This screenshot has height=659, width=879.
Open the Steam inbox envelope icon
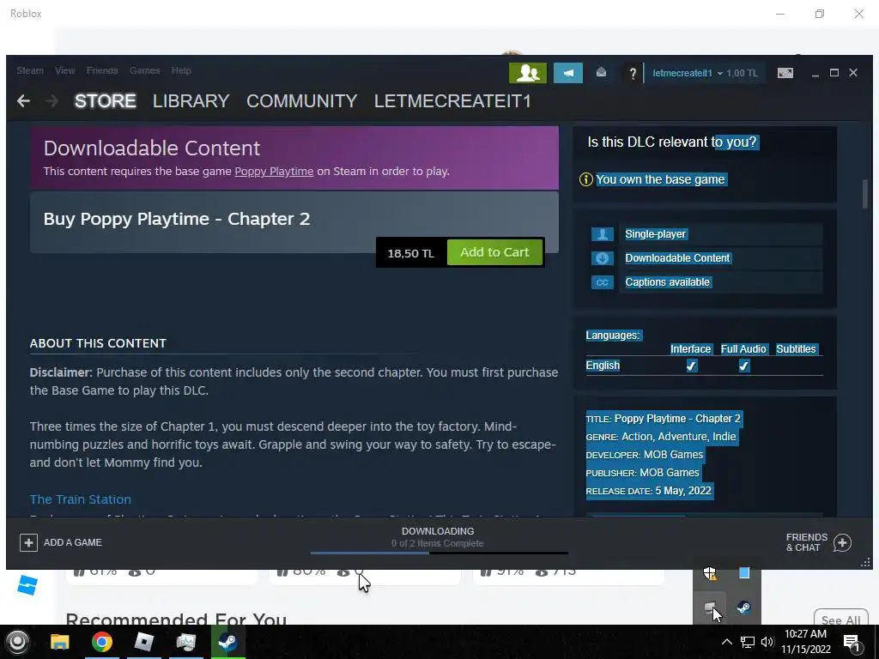601,72
